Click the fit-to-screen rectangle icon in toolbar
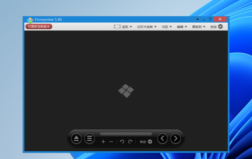This screenshot has height=159, width=252. [117, 27]
